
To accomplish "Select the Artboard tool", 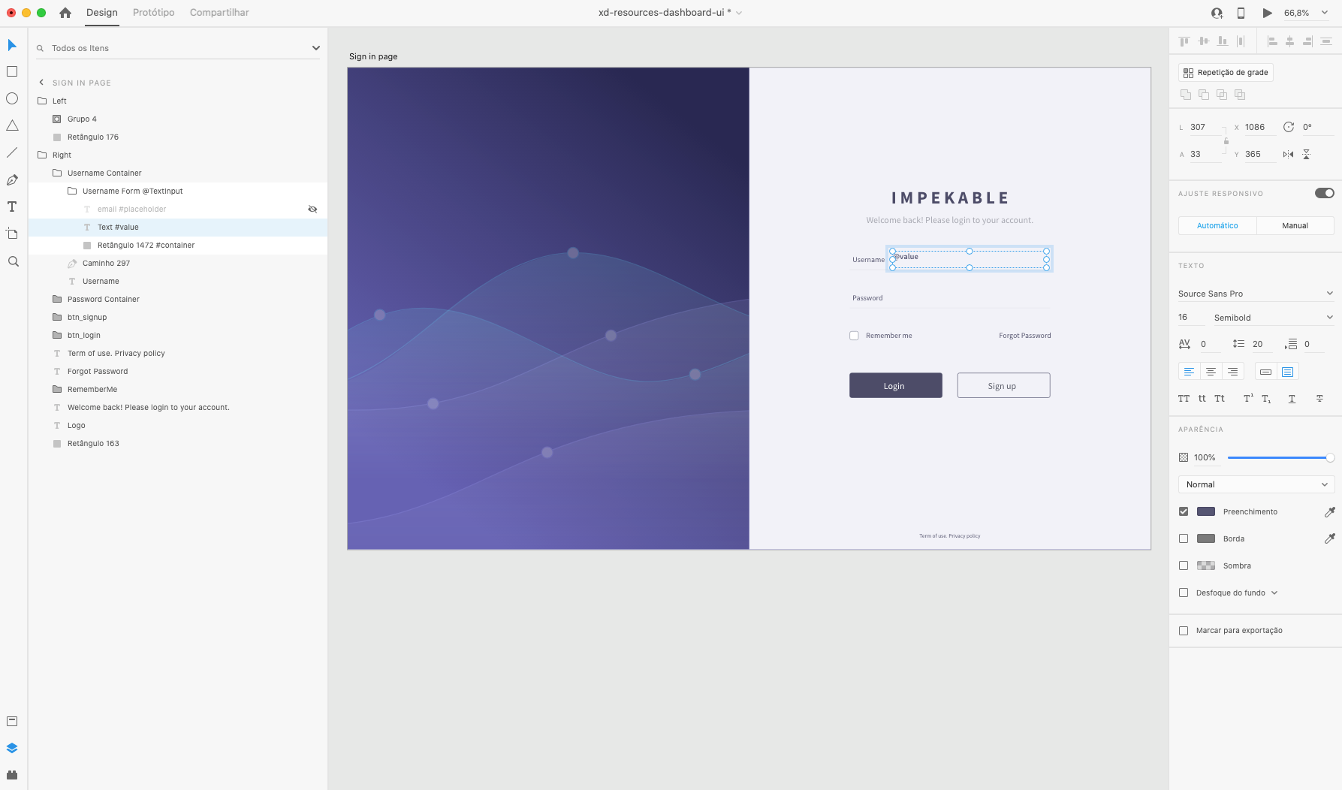I will [x=12, y=234].
